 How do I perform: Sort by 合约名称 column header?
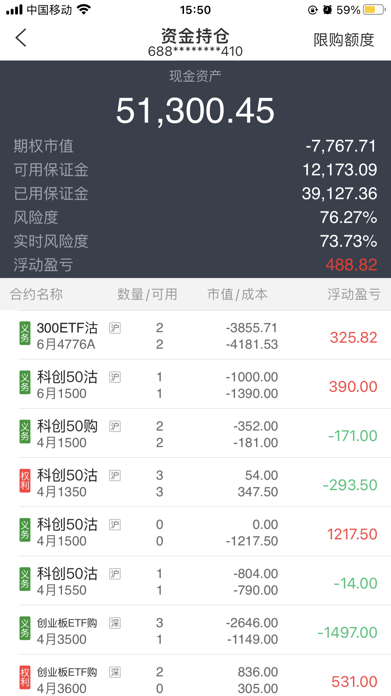36,294
